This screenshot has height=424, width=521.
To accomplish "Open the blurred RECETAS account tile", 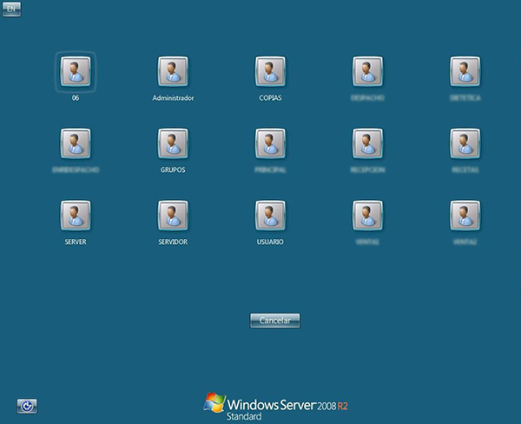I will [x=465, y=143].
